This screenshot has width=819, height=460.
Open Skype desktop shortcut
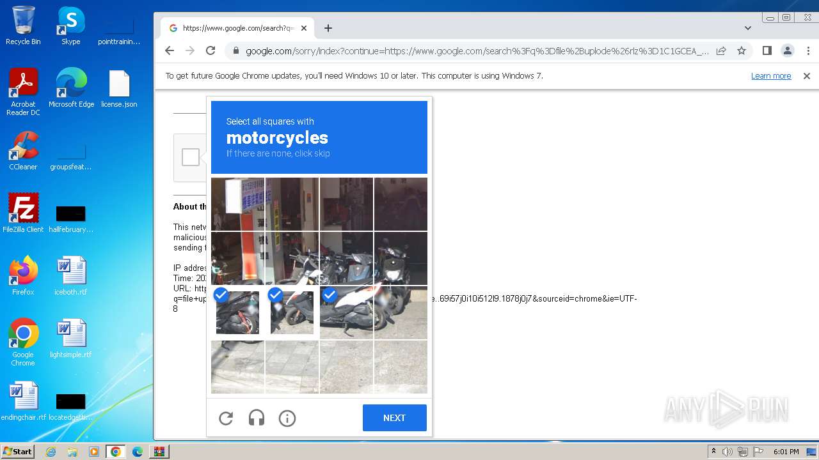pos(71,26)
